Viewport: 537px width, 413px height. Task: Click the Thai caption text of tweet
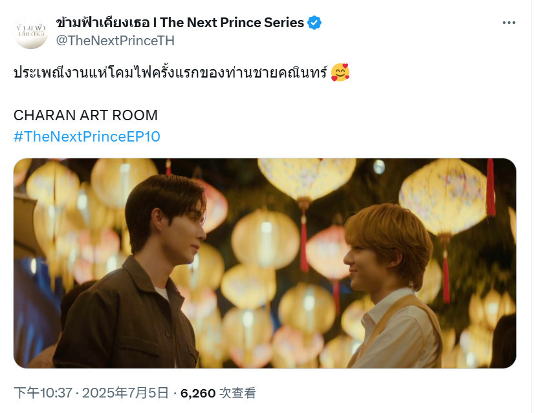click(x=170, y=72)
